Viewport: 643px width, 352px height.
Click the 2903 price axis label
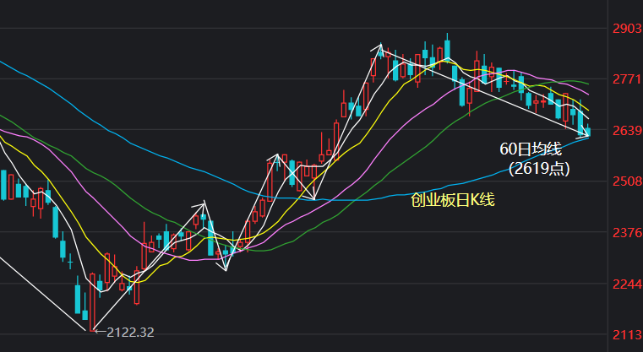[x=628, y=29]
